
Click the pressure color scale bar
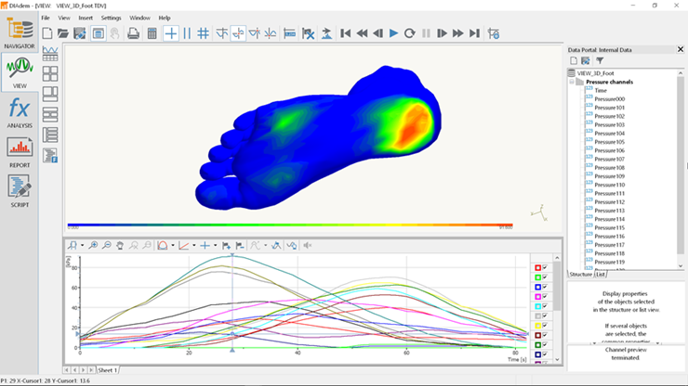[289, 225]
